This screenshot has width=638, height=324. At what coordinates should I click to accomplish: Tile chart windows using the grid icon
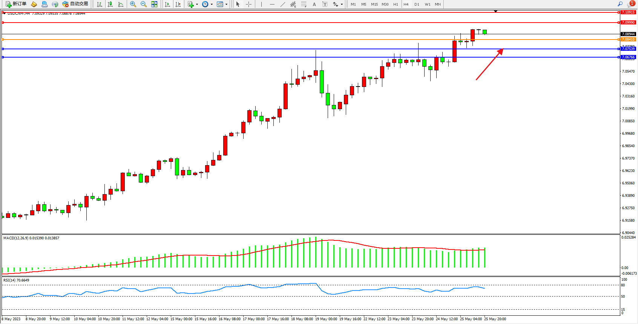tap(154, 4)
